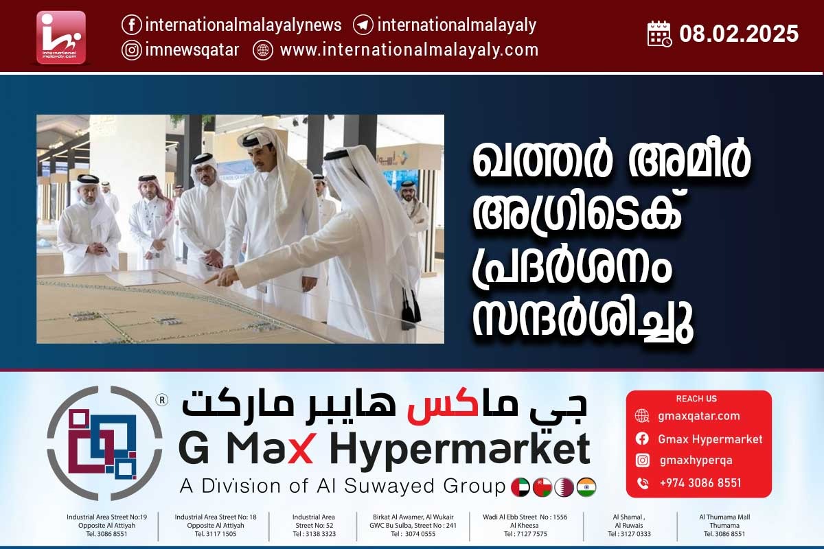Image resolution: width=824 pixels, height=549 pixels.
Task: Open internationalmalayalynews Facebook handle
Action: (x=243, y=25)
